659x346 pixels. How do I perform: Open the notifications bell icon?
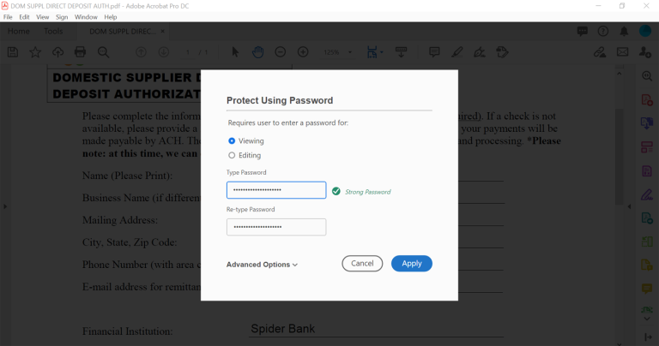click(623, 32)
